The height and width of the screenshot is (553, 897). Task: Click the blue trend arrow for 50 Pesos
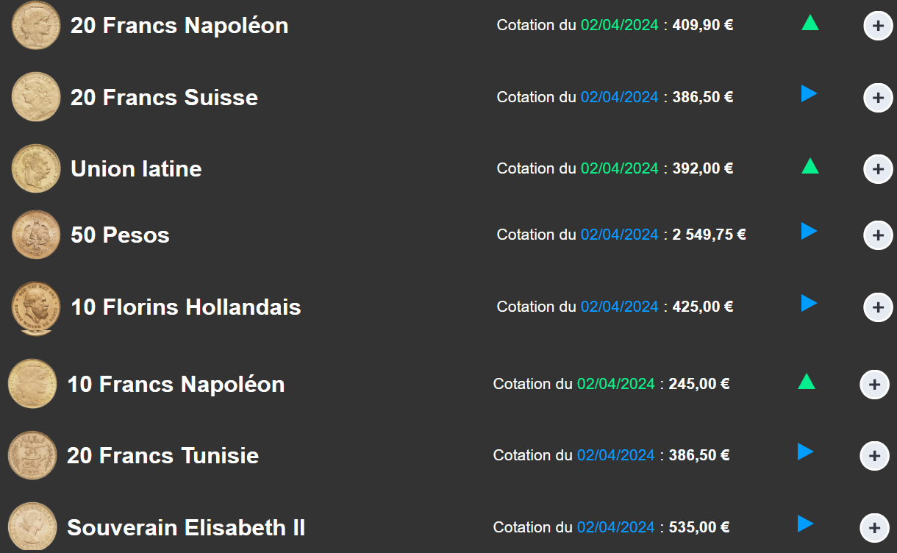pos(809,231)
